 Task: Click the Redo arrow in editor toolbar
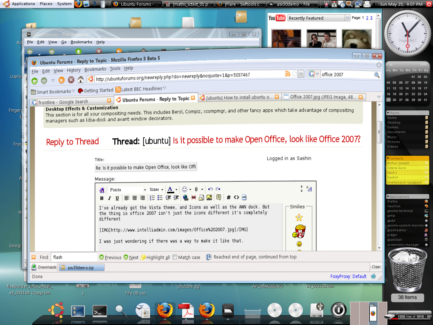tap(218, 189)
